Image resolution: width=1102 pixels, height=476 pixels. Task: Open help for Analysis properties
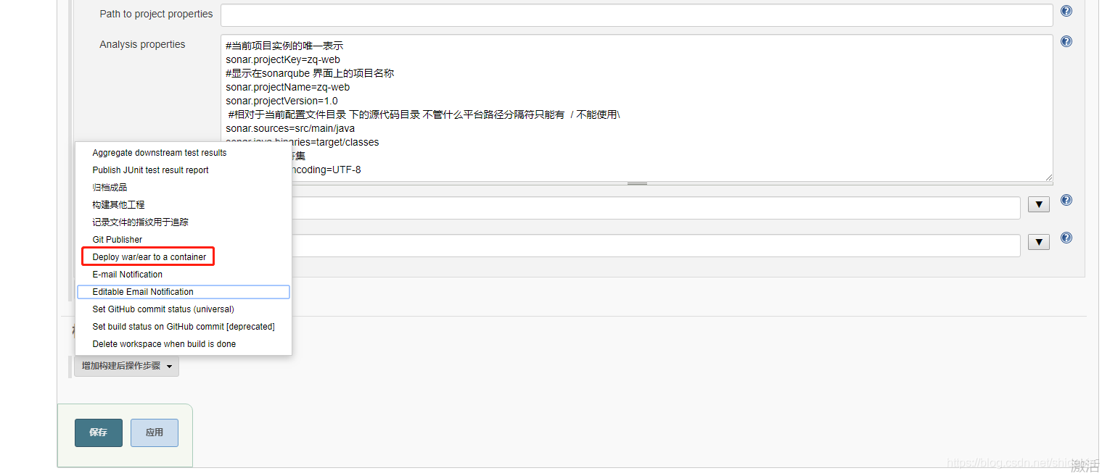[1066, 41]
